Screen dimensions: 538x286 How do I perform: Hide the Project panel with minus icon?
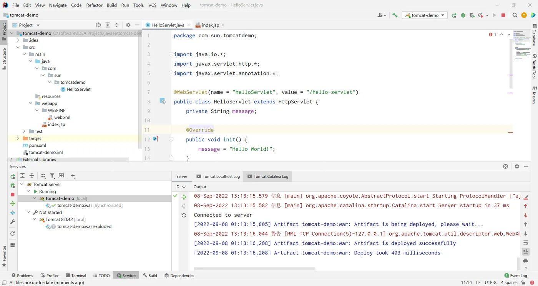pos(137,25)
